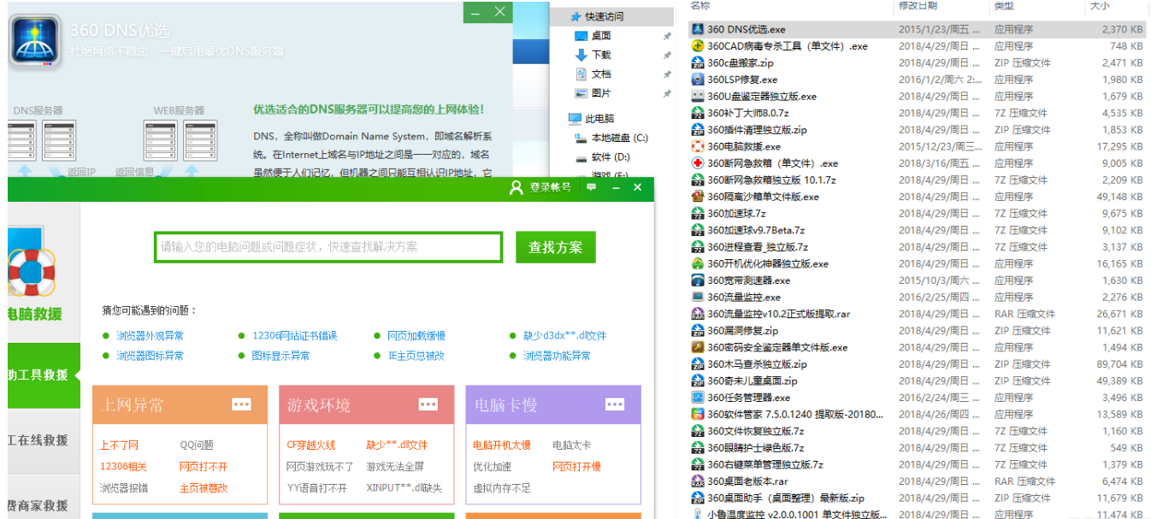The image size is (1151, 519).
Task: Click 登录帐号 to sign in
Action: pos(541,187)
